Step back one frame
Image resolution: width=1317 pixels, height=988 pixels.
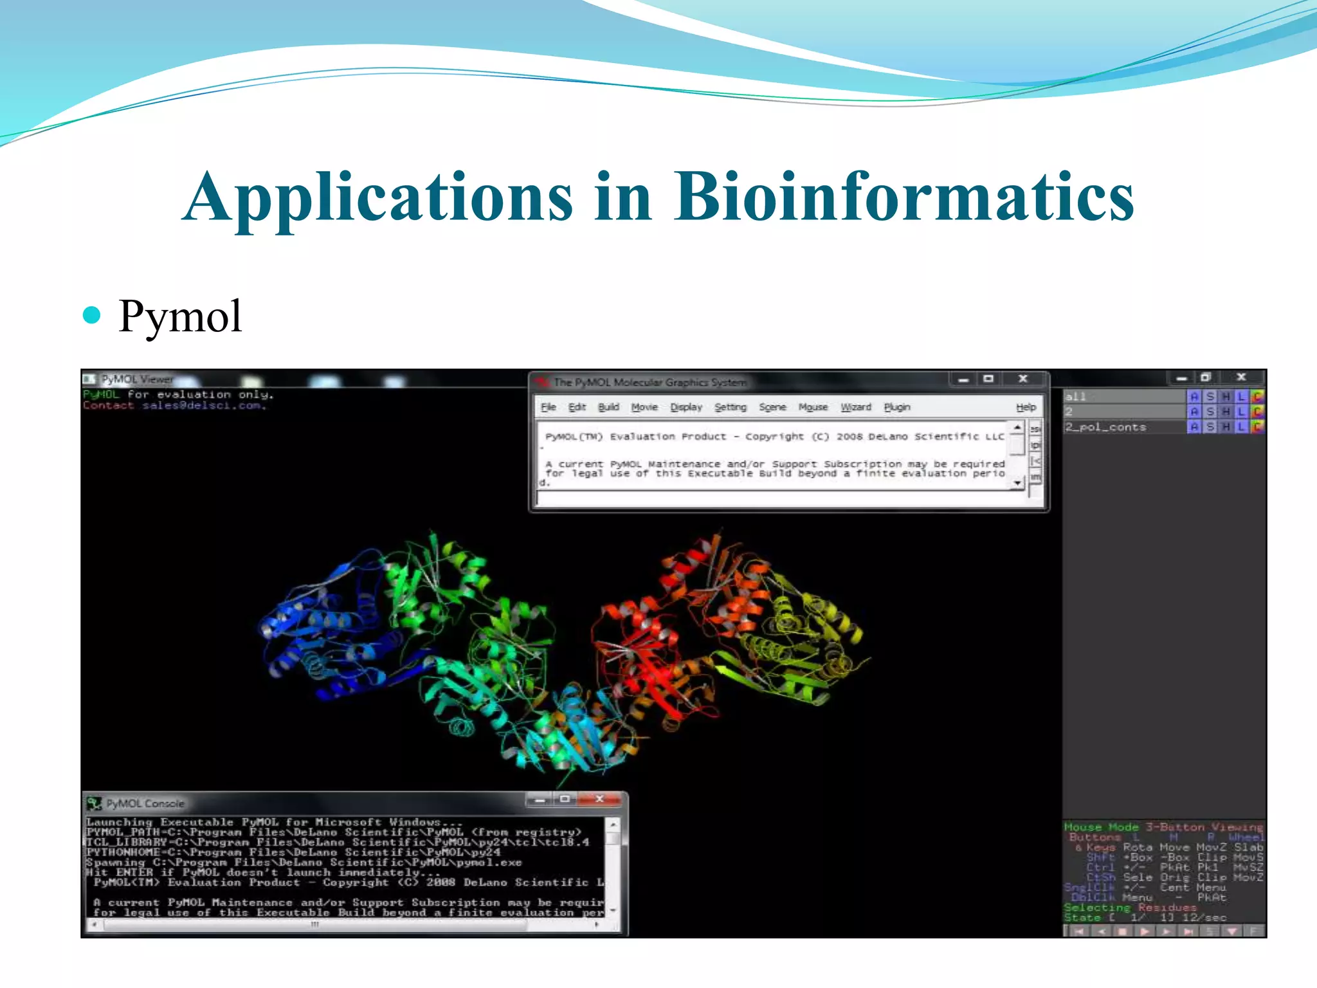[x=1101, y=931]
